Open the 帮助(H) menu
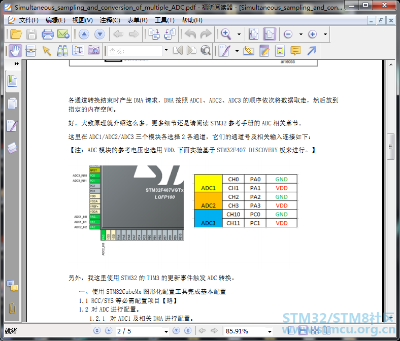 pyautogui.click(x=192, y=20)
